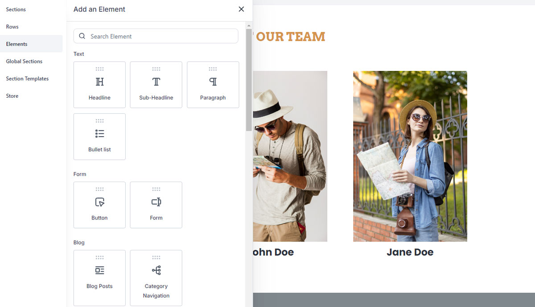The height and width of the screenshot is (307, 535).
Task: Add the Button element
Action: pos(99,205)
